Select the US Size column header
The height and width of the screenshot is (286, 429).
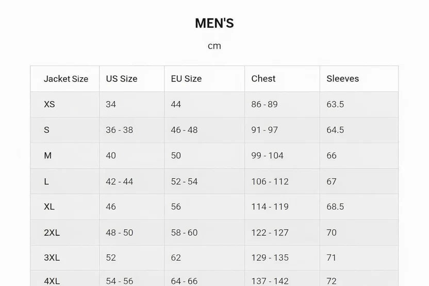tap(121, 79)
